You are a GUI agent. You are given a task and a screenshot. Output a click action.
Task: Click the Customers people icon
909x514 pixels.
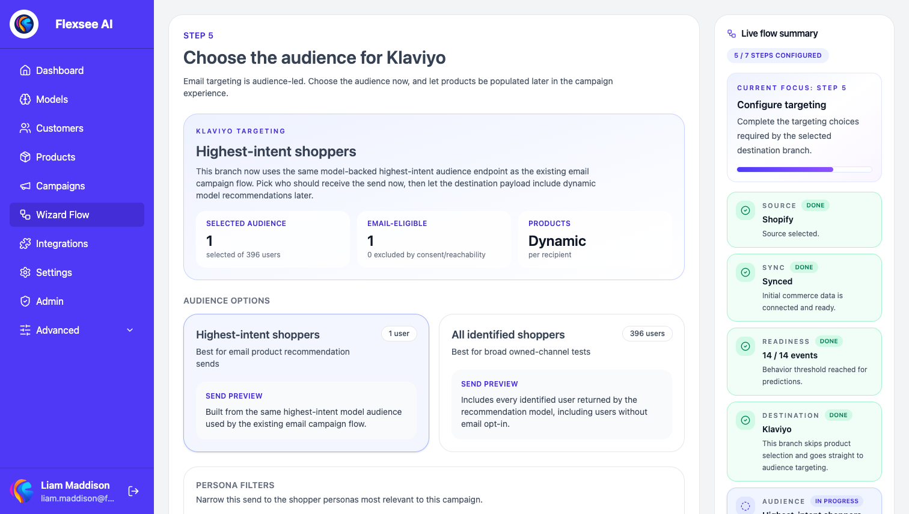coord(25,128)
